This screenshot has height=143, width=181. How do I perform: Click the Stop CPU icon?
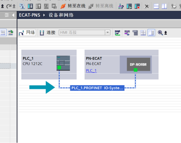point(137,6)
